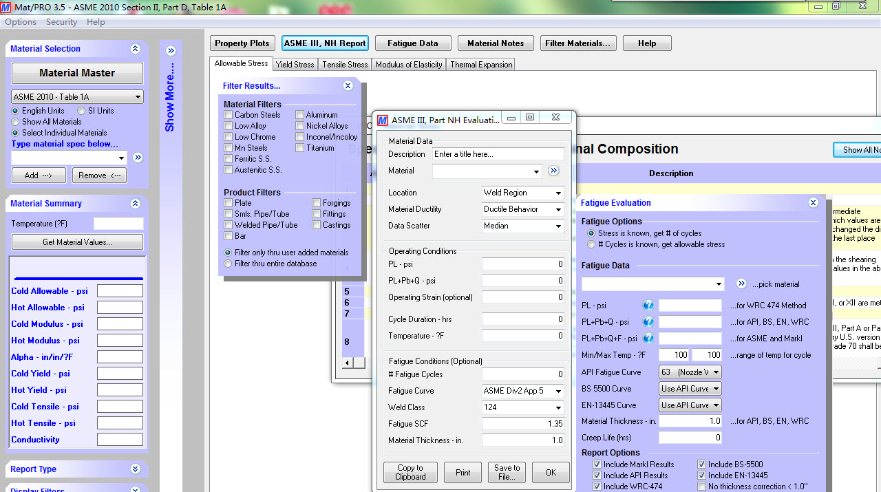Click pick material arrow icon in Fatigue Data
Screen dimensions: 881x492
(x=741, y=284)
